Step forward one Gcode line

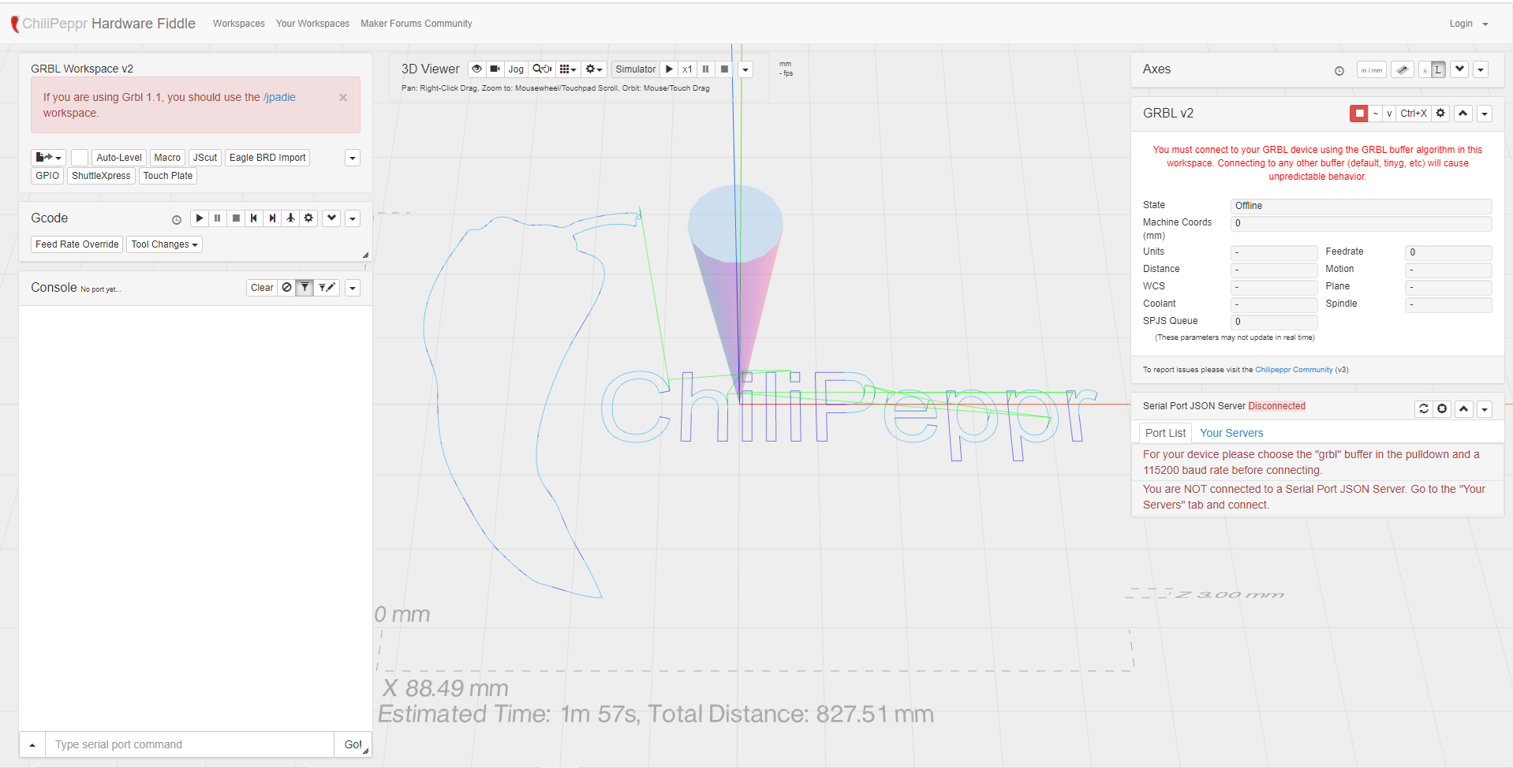coord(272,218)
